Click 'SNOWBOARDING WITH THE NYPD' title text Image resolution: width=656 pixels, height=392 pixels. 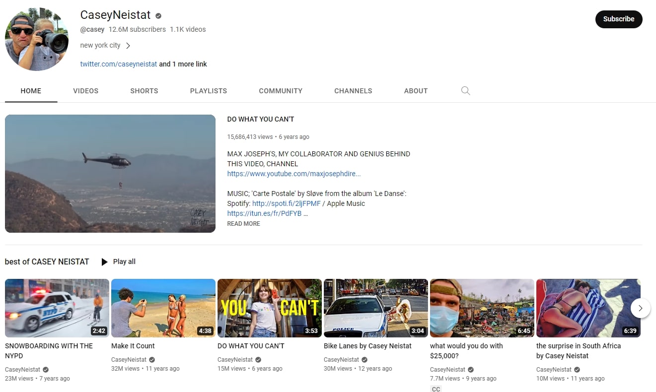[49, 351]
